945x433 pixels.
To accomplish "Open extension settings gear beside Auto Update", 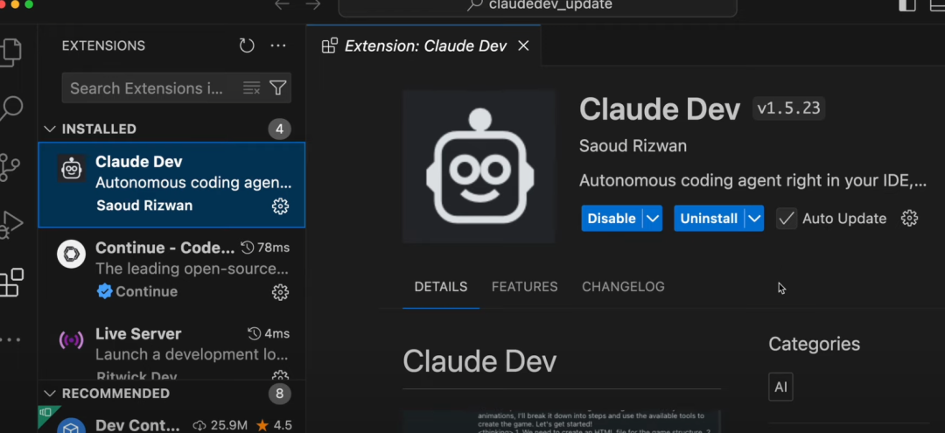I will [909, 218].
